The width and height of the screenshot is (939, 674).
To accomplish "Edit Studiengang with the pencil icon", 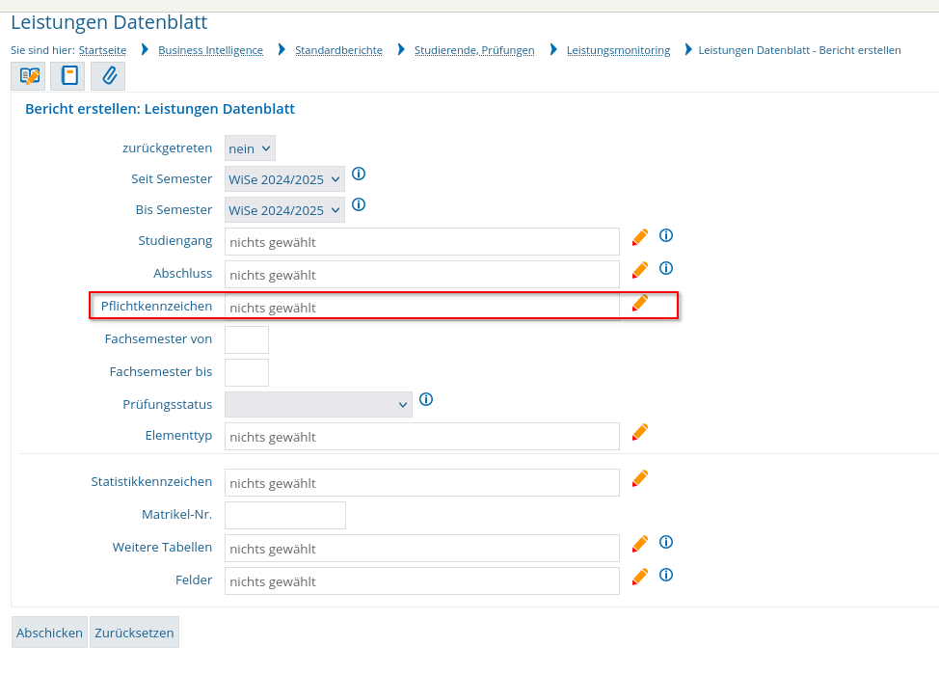I will 639,237.
